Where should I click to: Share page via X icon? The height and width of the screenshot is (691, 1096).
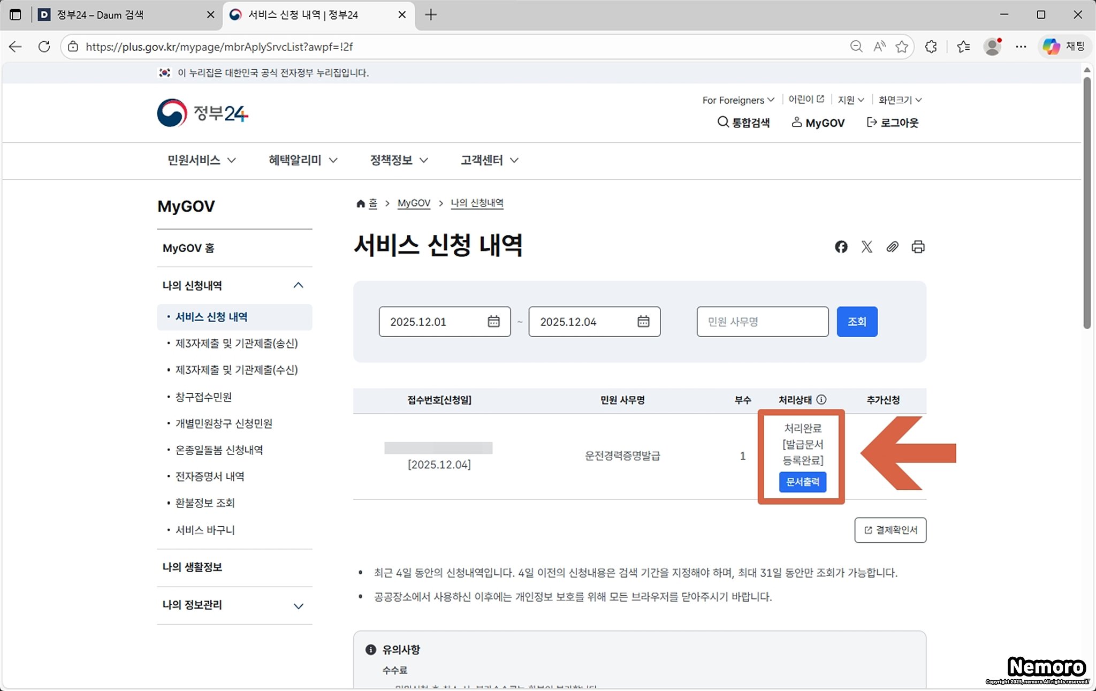point(866,247)
